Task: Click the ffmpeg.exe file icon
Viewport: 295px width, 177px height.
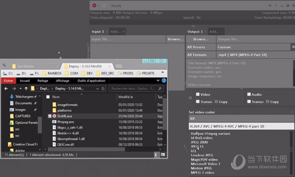Action: [x=54, y=122]
